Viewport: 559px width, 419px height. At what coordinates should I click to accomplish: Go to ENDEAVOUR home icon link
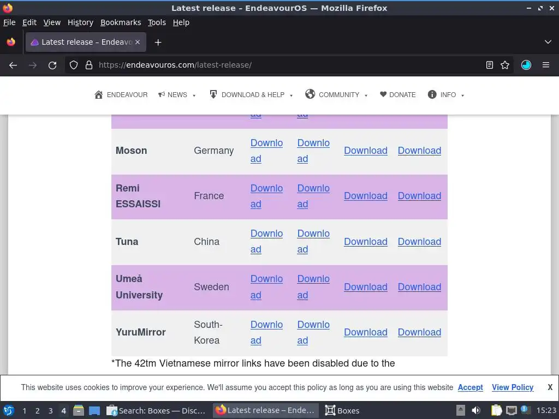tap(121, 95)
